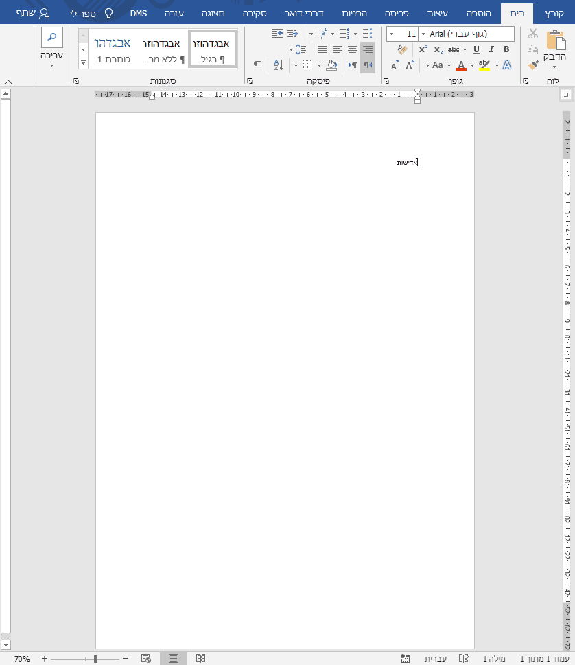The height and width of the screenshot is (665, 575).
Task: Click the macro recording status bar icon
Action: (x=406, y=658)
